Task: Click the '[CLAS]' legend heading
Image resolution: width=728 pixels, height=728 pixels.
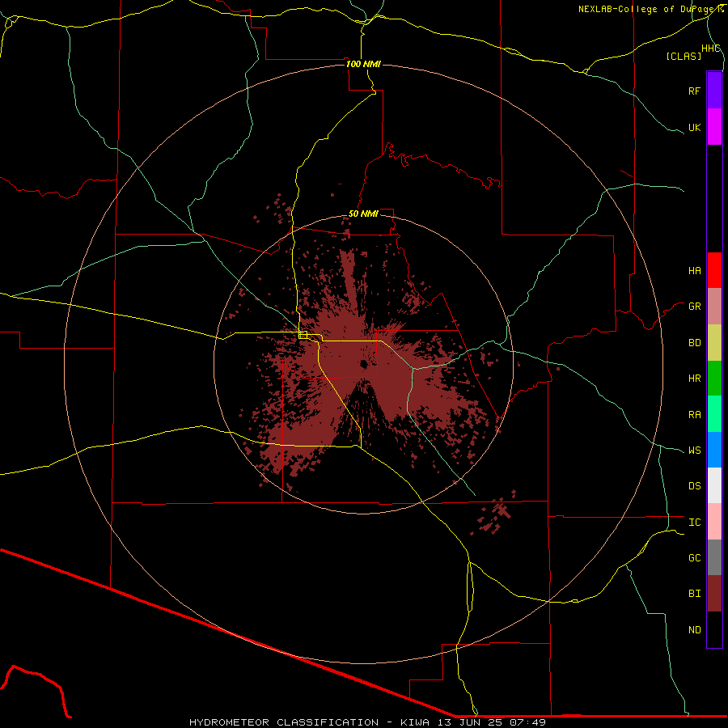Action: point(684,56)
